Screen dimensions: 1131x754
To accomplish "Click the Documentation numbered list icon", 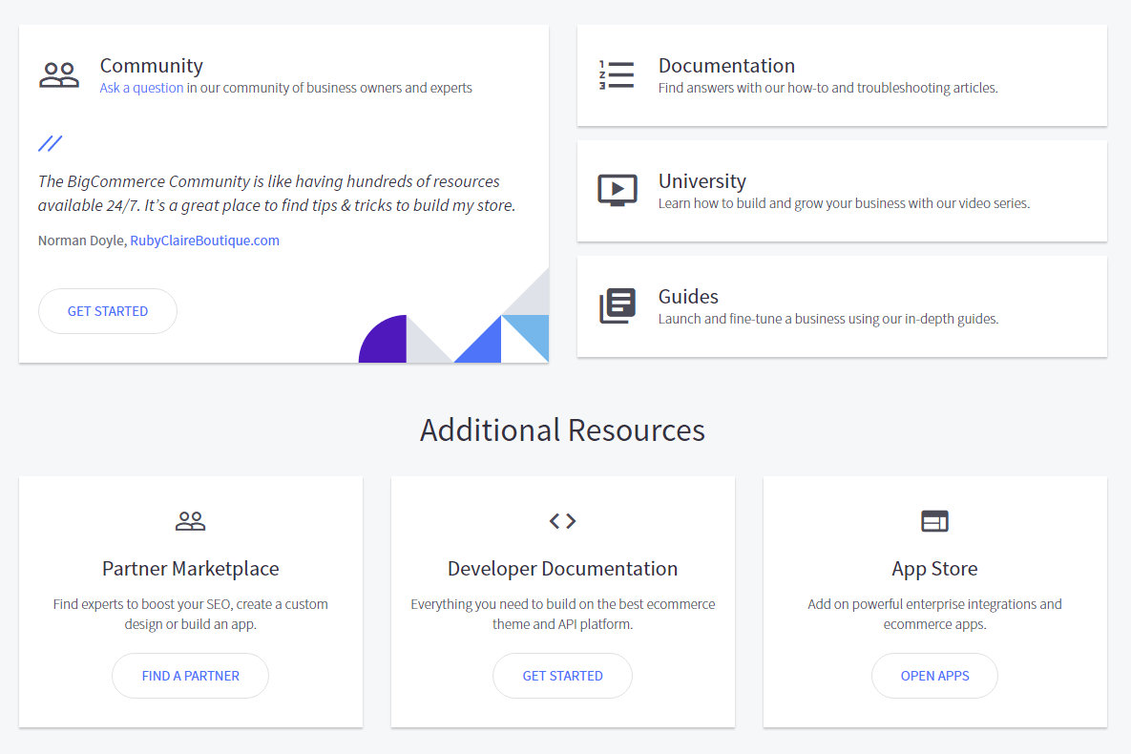I will point(616,75).
